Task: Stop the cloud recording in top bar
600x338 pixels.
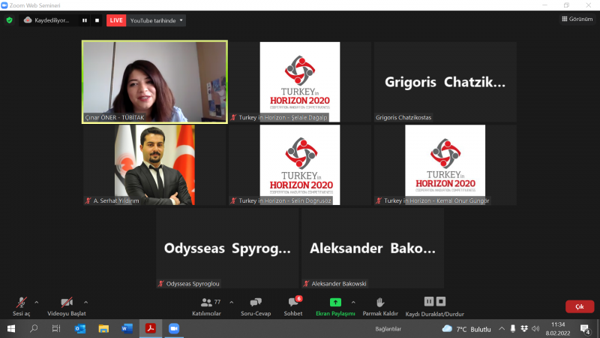Action: tap(97, 20)
